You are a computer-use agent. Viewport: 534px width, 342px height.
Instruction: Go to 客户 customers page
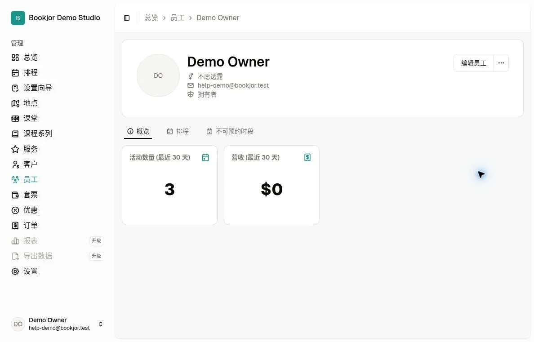(x=30, y=164)
